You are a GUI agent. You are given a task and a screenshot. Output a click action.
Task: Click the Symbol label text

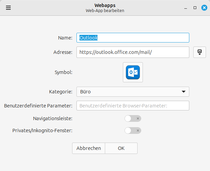click(63, 72)
